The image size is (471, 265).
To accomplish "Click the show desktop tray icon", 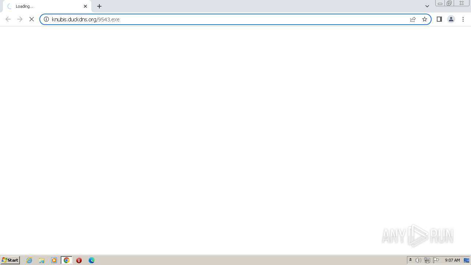I will pos(467,260).
